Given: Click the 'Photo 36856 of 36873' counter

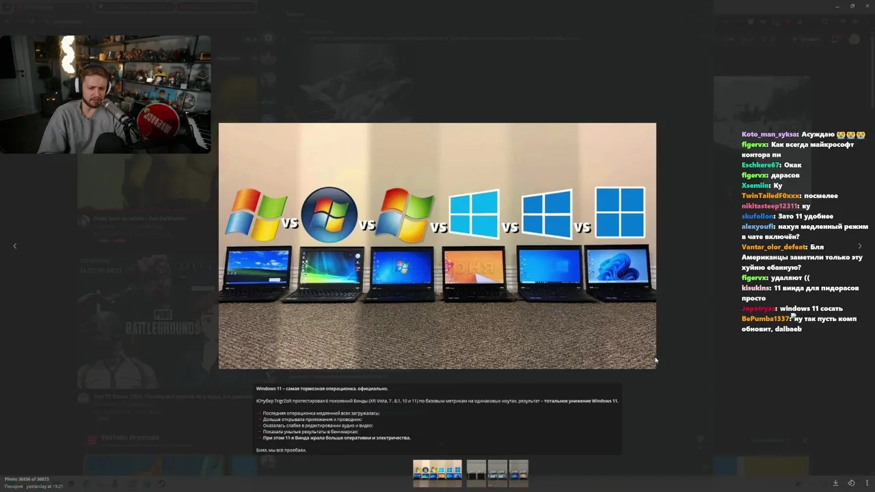Looking at the screenshot, I should 27,479.
